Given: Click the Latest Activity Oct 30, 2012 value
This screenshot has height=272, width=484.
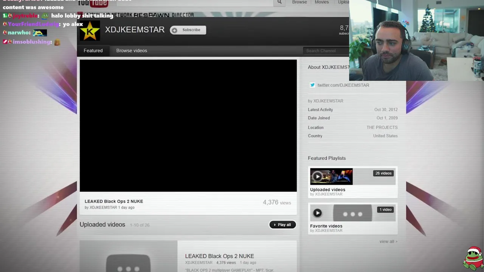Looking at the screenshot, I should pos(386,110).
